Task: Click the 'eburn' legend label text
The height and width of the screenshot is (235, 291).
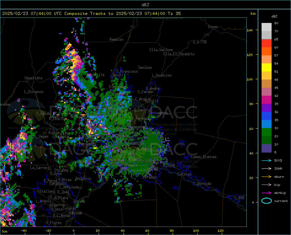Action: coord(279,176)
